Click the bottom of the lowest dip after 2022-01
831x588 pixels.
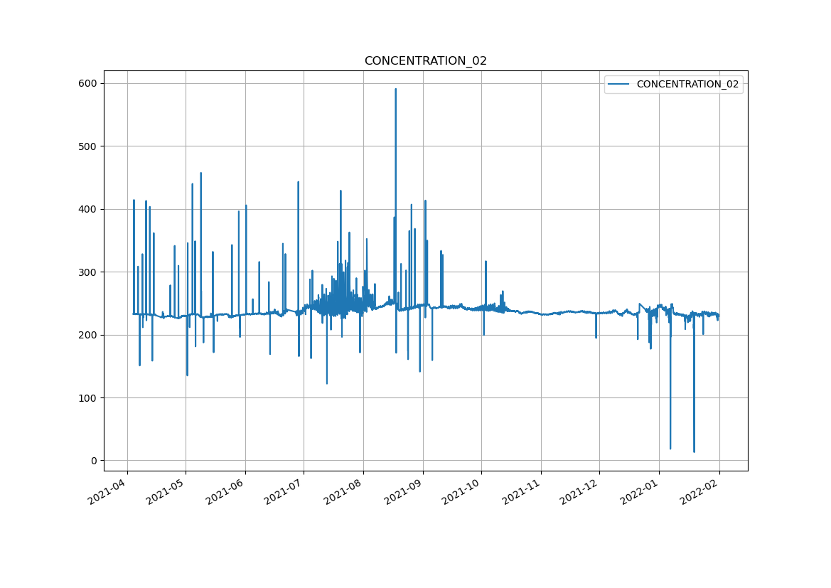click(694, 451)
